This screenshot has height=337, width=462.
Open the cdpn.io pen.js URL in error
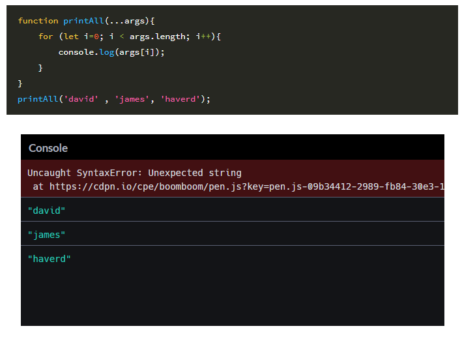point(246,186)
